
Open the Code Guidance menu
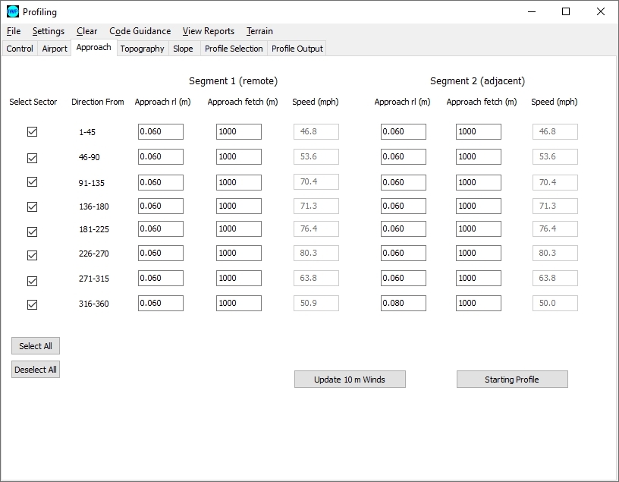(140, 31)
